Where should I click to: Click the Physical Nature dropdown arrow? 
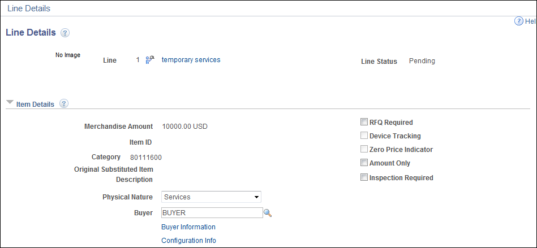point(256,197)
